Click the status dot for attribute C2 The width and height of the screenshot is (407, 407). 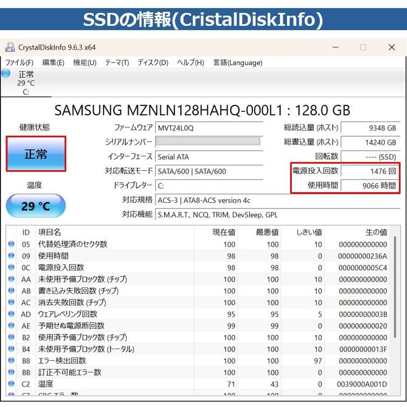pyautogui.click(x=11, y=384)
